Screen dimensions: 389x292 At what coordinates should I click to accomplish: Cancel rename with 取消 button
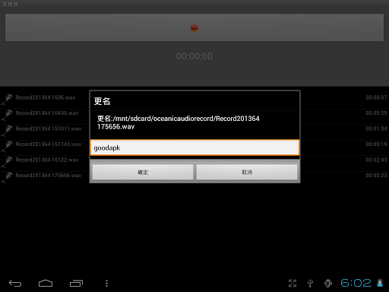[247, 172]
